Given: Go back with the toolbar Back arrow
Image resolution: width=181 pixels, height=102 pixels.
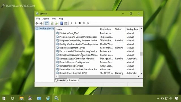Looking at the screenshot, I should tap(37, 23).
